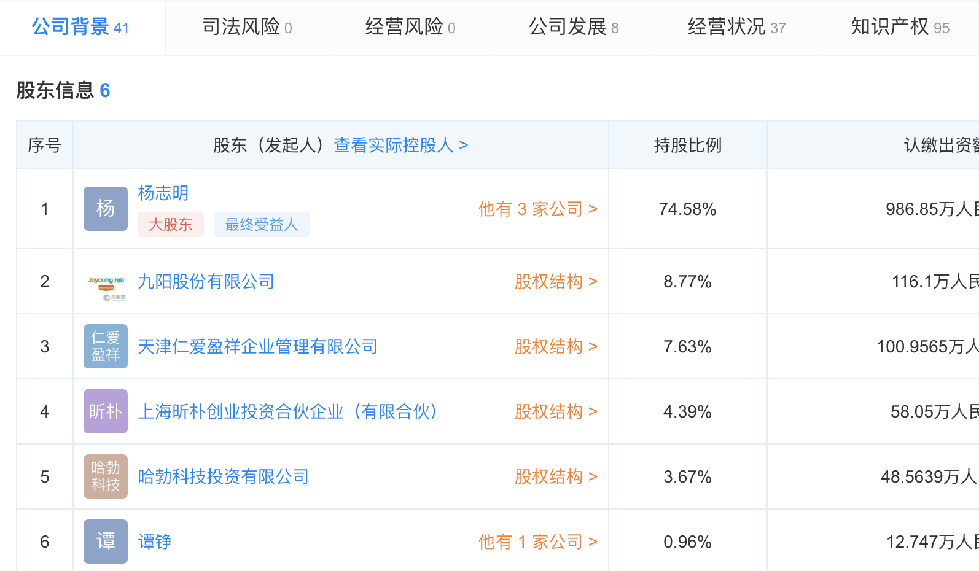Switch to the 经营风险 tab

[x=410, y=28]
